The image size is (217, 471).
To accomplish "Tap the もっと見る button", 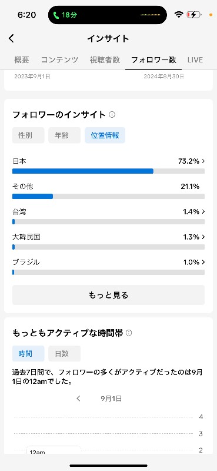I will (x=108, y=295).
